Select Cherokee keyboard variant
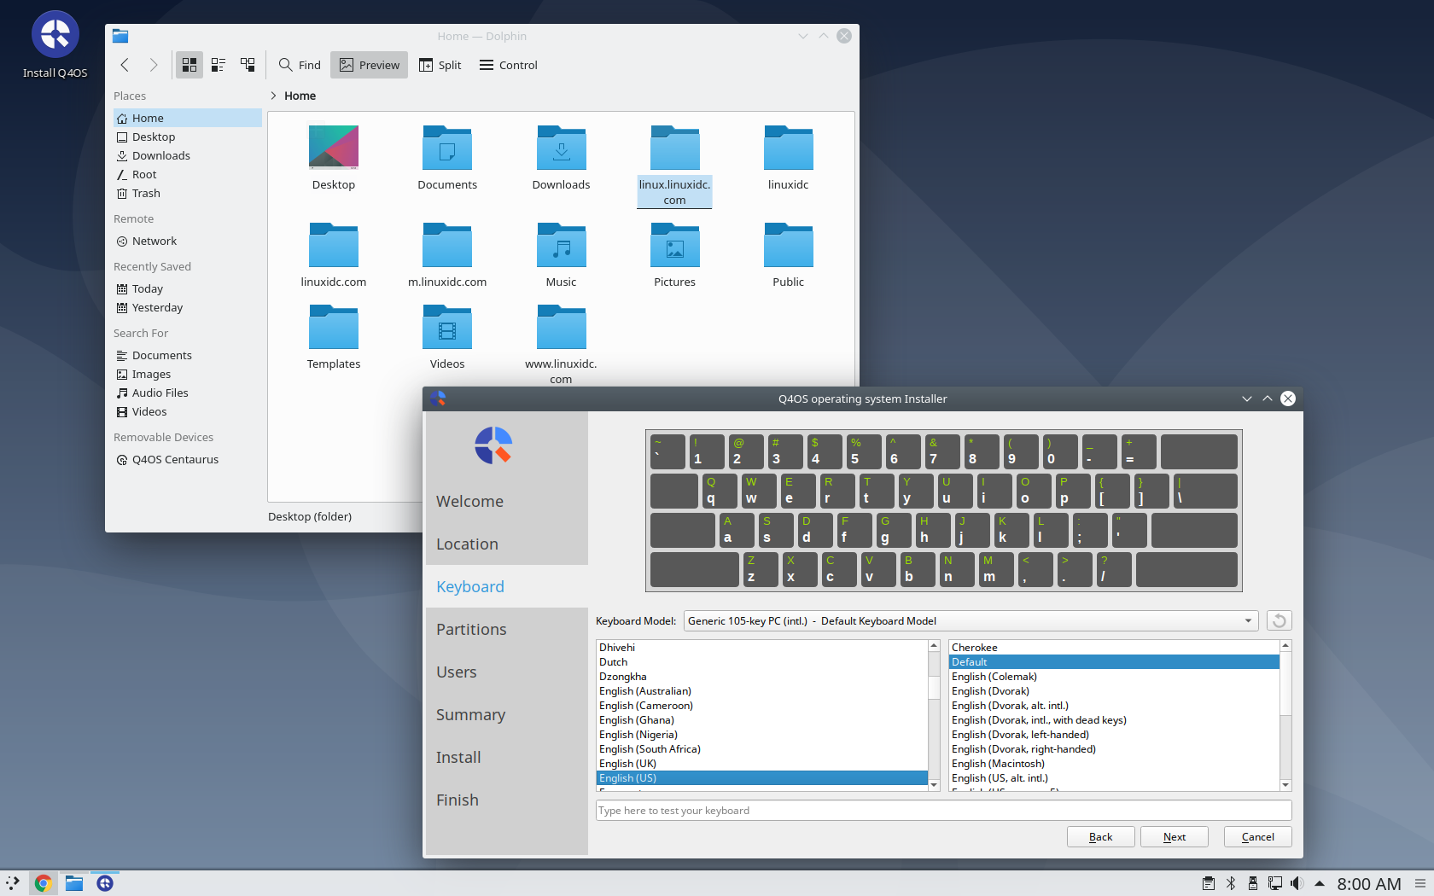This screenshot has width=1434, height=896. pos(1114,648)
